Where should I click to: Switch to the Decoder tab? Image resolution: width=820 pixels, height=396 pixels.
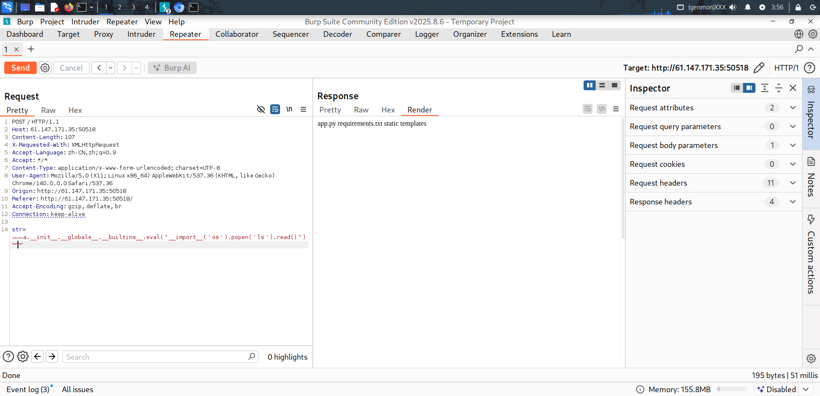point(337,34)
